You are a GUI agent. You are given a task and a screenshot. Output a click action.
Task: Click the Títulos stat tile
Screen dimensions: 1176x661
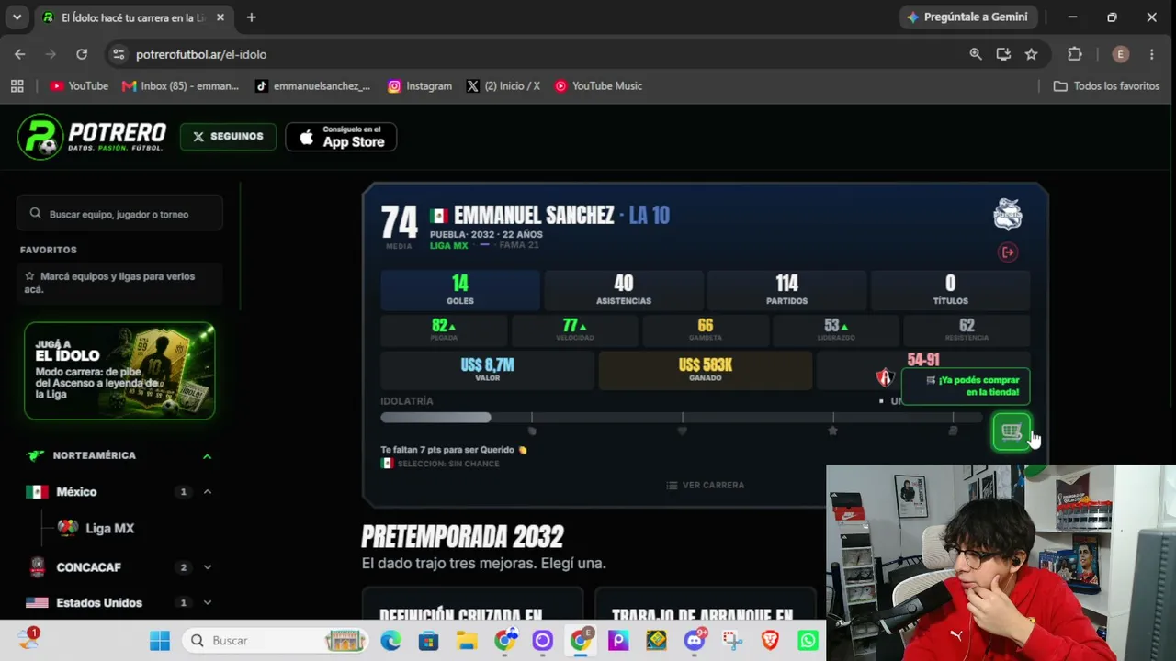tap(950, 290)
